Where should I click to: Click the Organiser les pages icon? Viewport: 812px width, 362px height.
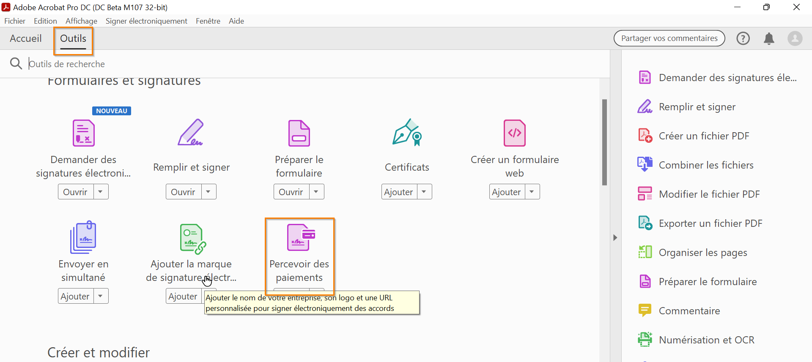pyautogui.click(x=645, y=252)
